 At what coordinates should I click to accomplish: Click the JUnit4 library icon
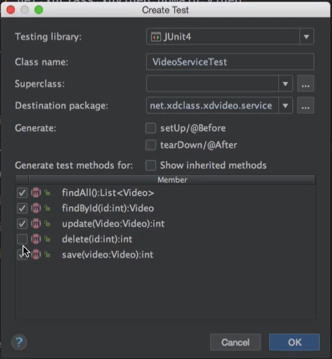pos(156,37)
